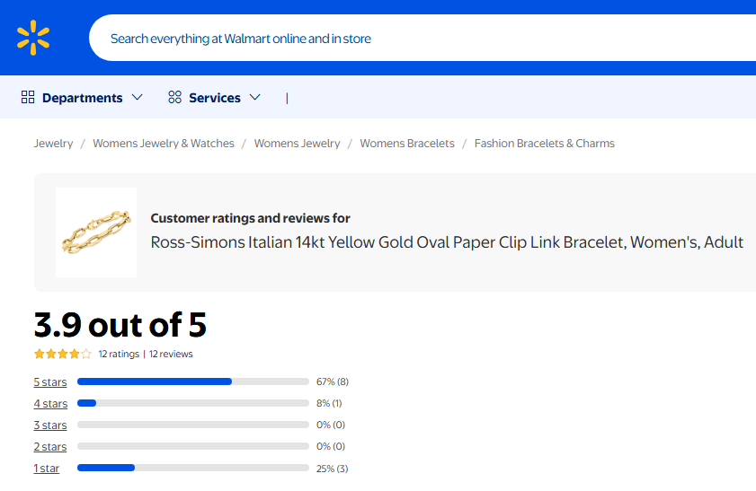Viewport: 756px width, 491px height.
Task: Expand the Services chevron
Action: point(255,97)
